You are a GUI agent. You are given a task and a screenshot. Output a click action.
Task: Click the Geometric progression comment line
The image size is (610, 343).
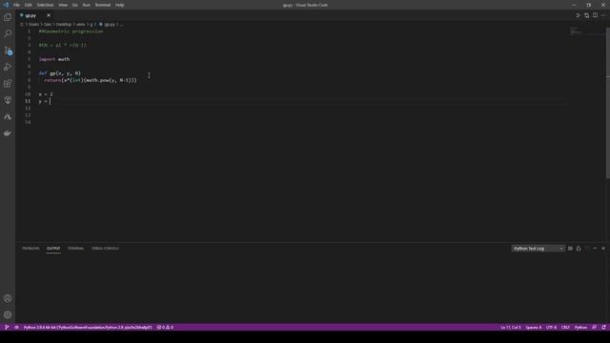tap(71, 31)
